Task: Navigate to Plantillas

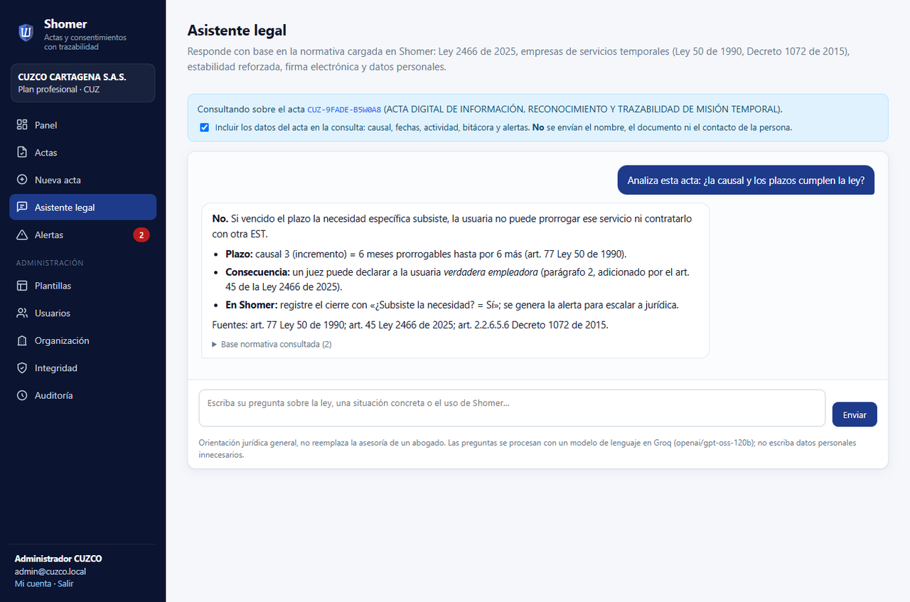Action: (x=82, y=286)
